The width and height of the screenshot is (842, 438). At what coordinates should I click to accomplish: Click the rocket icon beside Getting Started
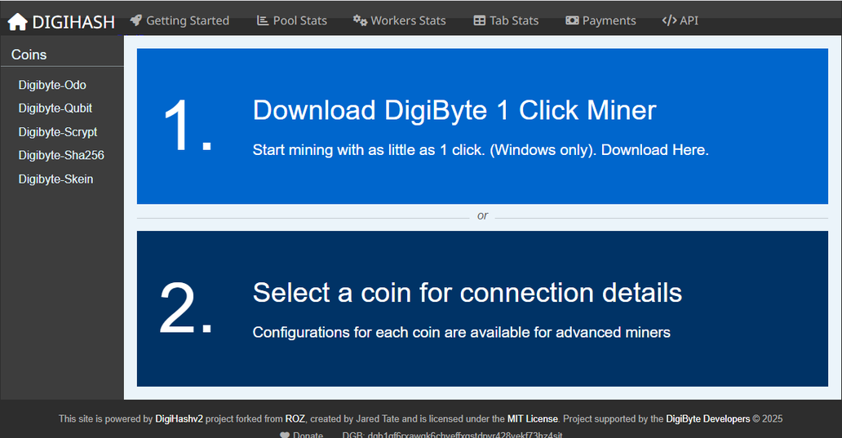coord(136,20)
